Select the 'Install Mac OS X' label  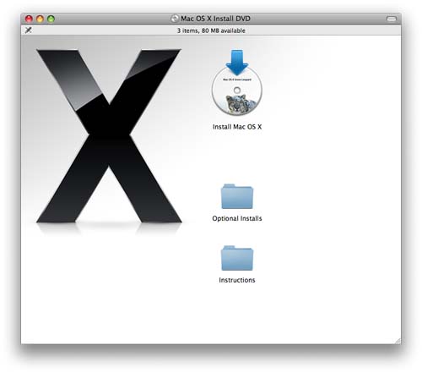tap(237, 127)
